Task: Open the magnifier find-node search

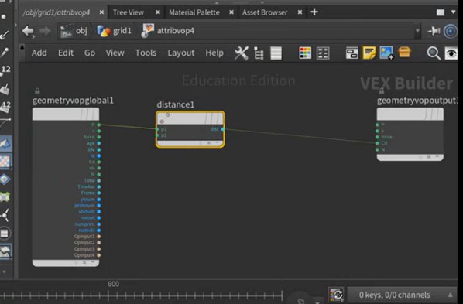Action: (x=434, y=53)
